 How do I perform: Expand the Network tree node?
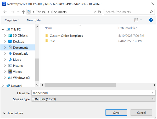pos(3,86)
